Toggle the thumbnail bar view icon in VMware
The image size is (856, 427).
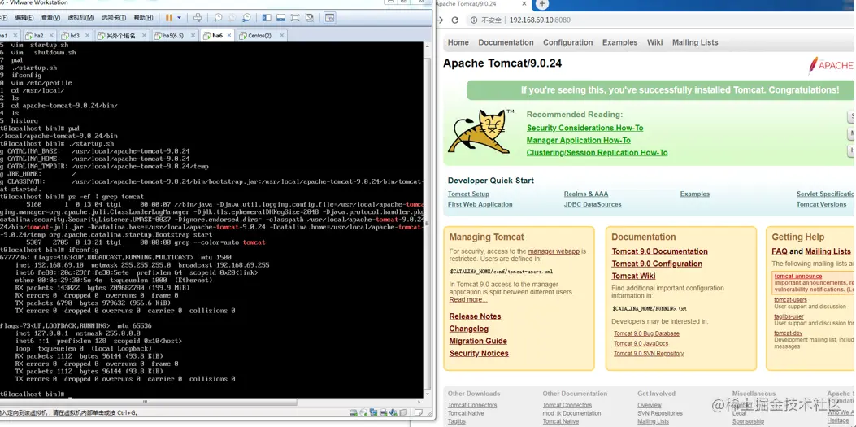pos(280,17)
